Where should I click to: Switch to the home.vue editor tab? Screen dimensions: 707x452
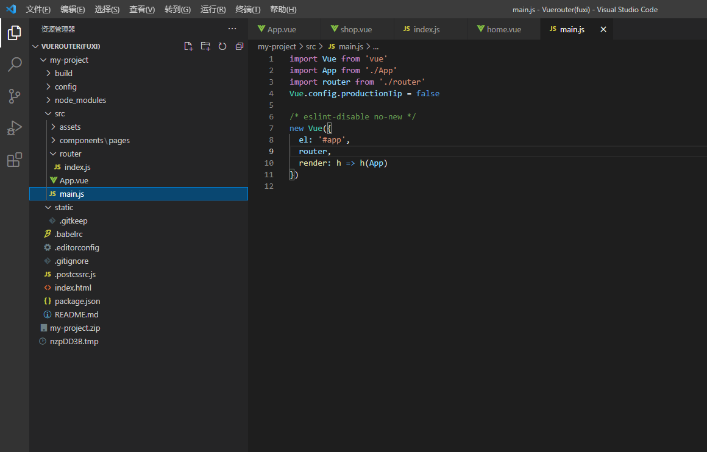pyautogui.click(x=503, y=29)
